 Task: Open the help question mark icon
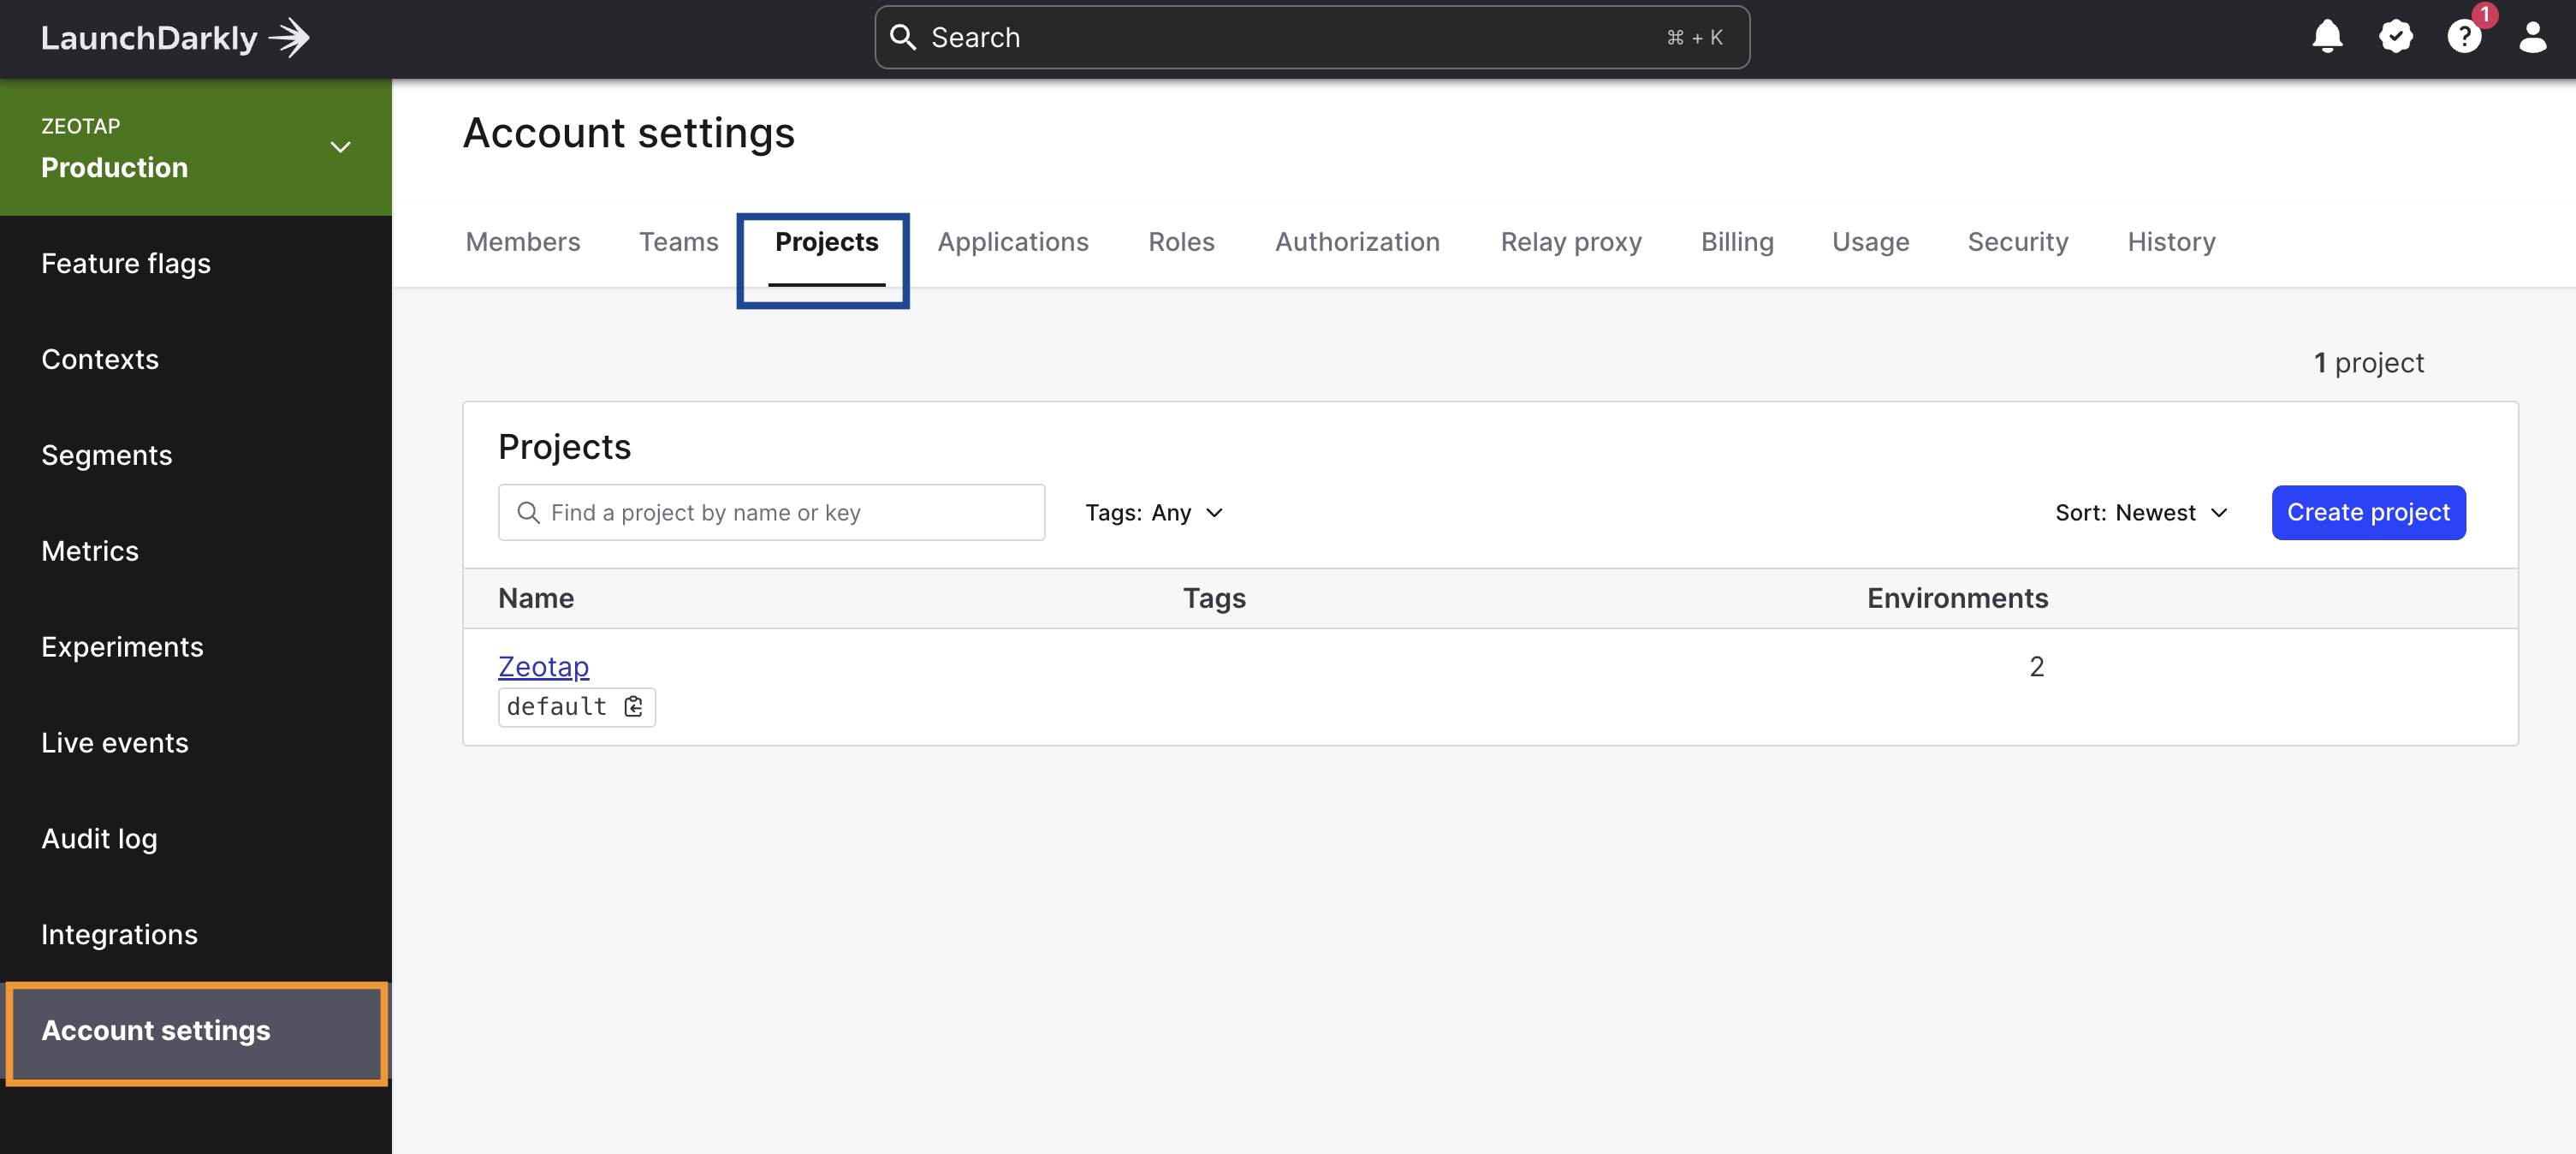pos(2463,38)
